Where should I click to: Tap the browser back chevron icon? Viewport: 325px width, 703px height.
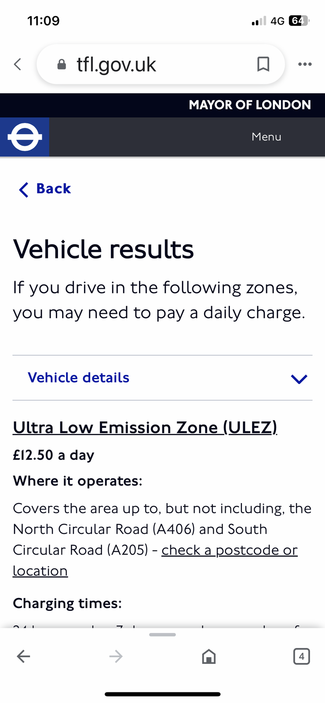(18, 65)
